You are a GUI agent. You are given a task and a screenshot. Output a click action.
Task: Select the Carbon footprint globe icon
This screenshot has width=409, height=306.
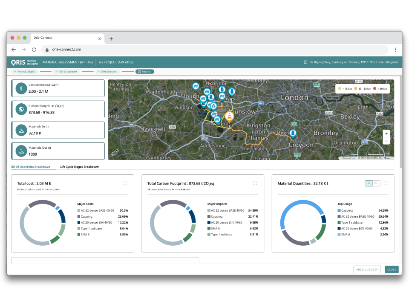(x=21, y=109)
